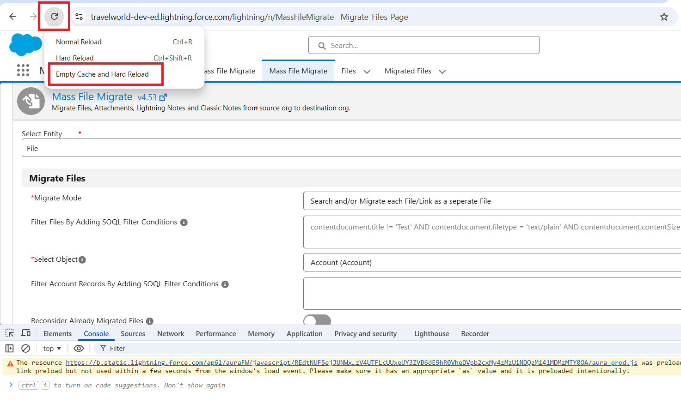
Task: Click the Salesforce Search box
Action: click(424, 45)
